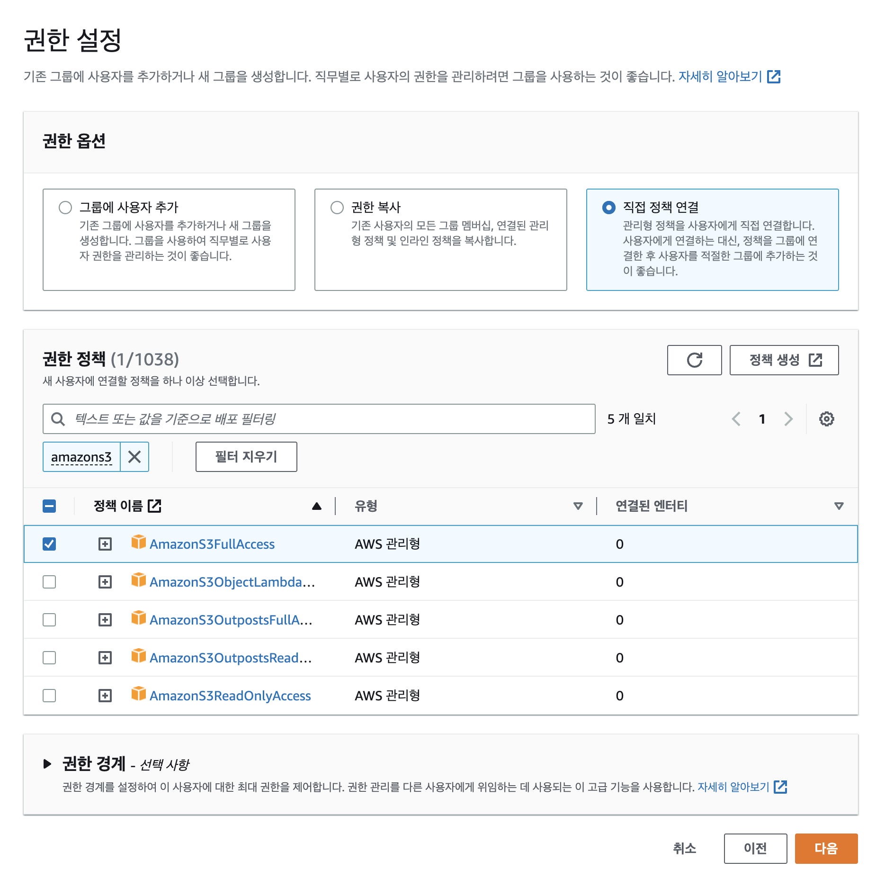Click 'AWS 관리형' in AmazonS3ReadOnlyAccess row

point(387,696)
